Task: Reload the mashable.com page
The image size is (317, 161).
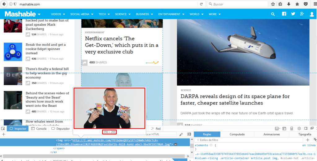Action: pos(201,4)
